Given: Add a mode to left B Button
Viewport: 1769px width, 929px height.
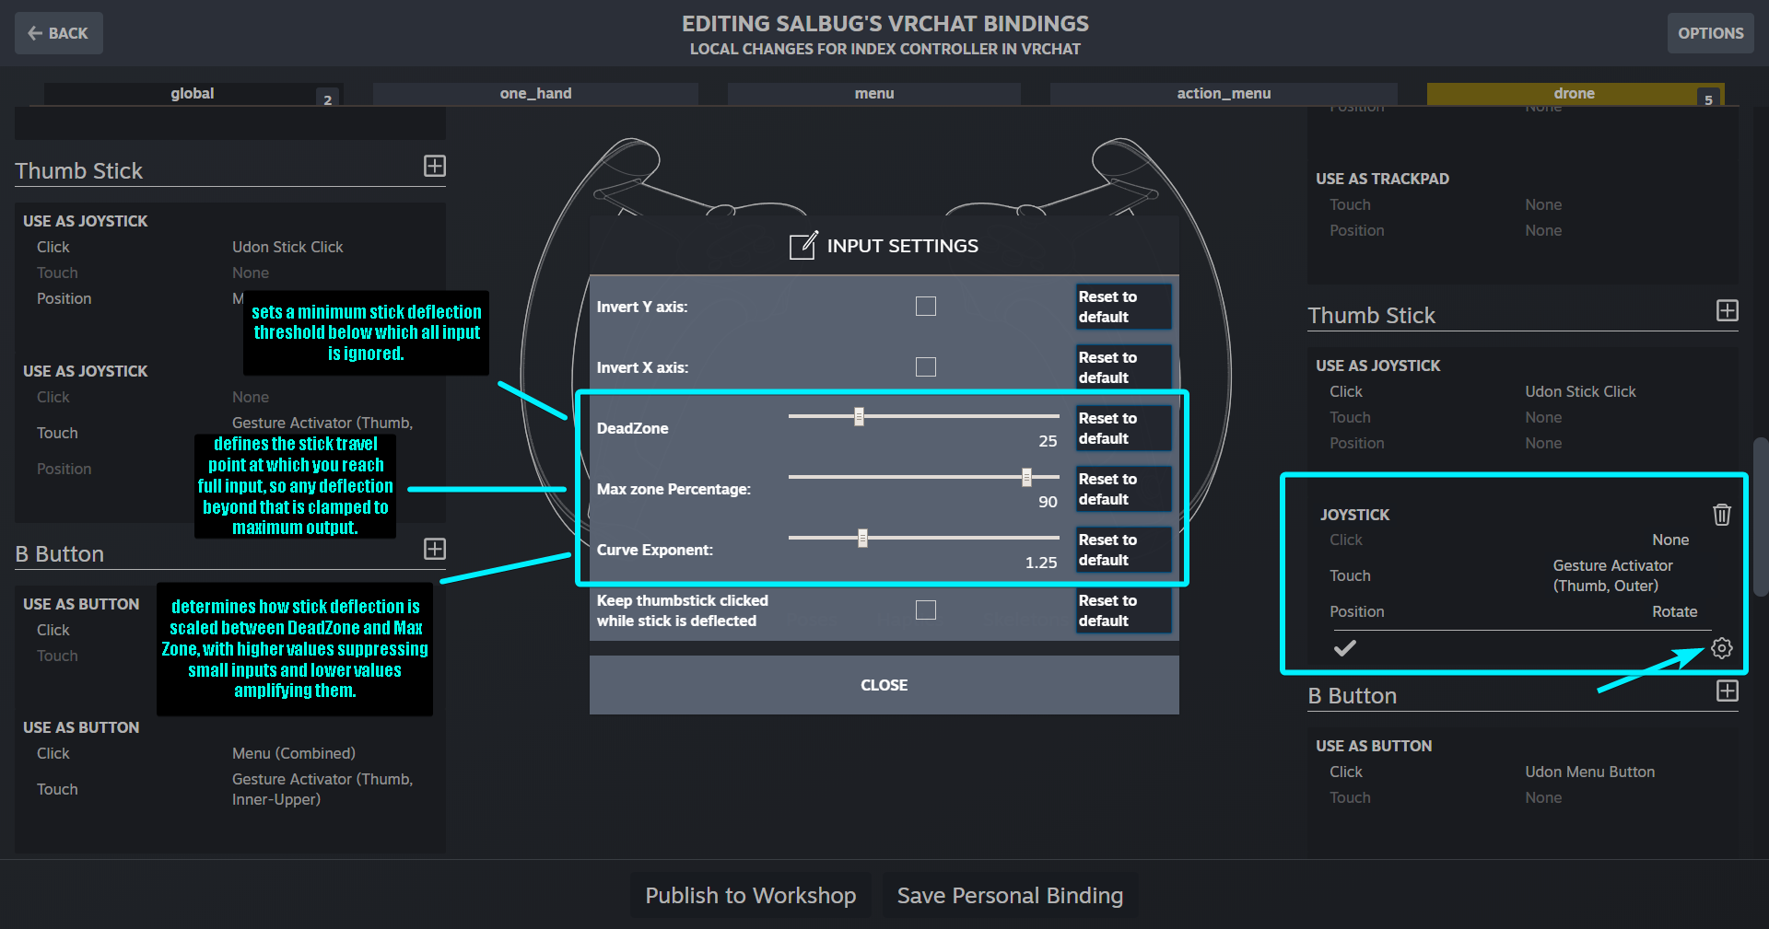Looking at the screenshot, I should tap(434, 549).
